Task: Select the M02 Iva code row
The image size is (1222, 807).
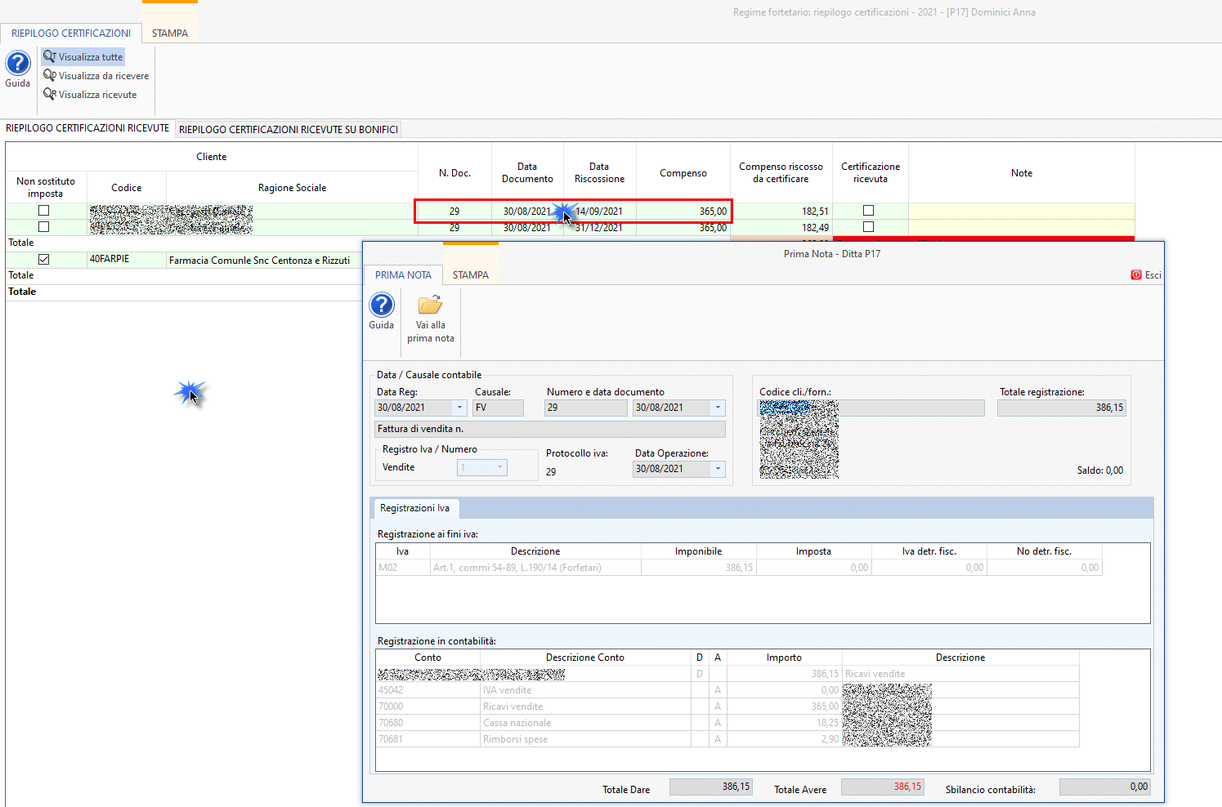Action: (739, 568)
